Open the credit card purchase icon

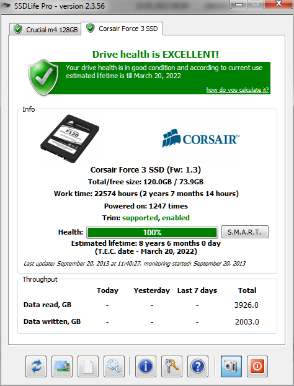pos(62,366)
